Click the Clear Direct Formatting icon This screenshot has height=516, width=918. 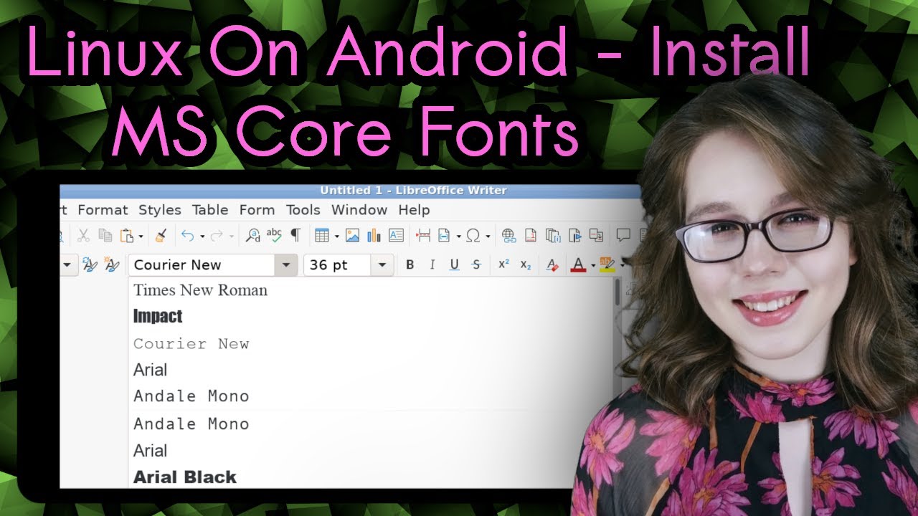[552, 265]
